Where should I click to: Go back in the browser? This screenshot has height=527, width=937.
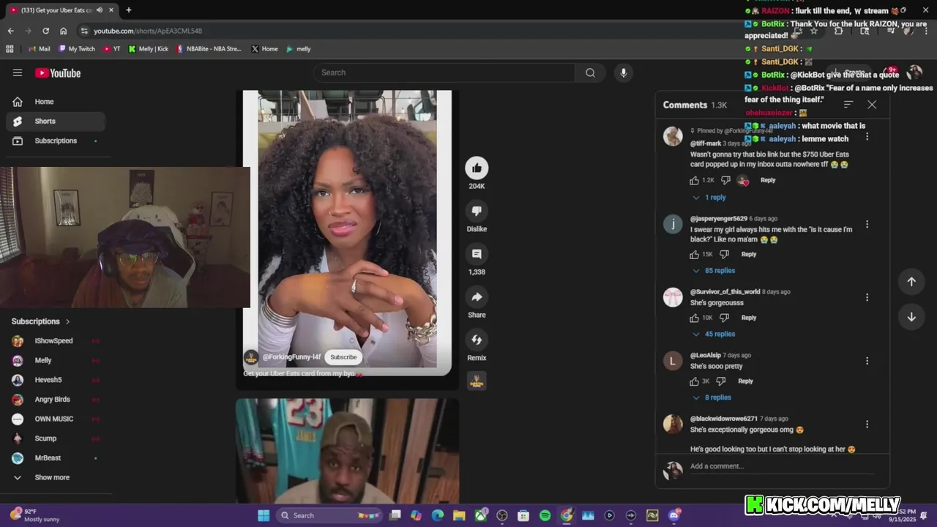10,31
